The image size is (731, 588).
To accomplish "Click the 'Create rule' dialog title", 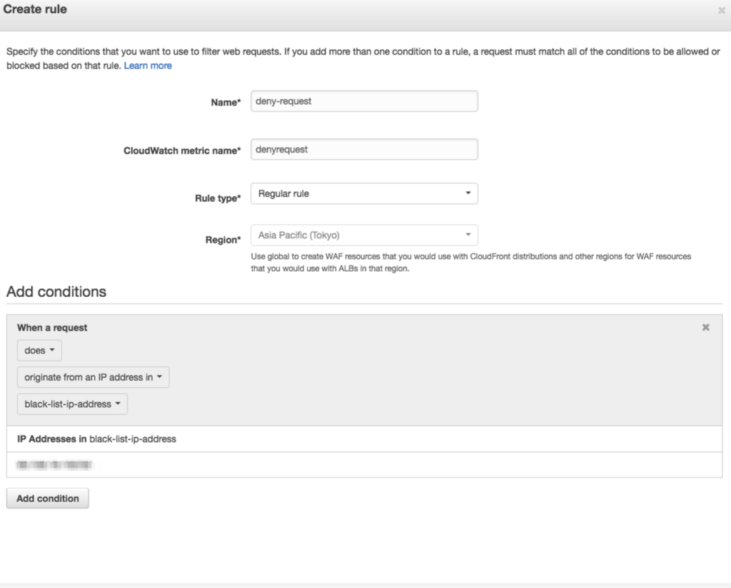I will click(x=35, y=10).
